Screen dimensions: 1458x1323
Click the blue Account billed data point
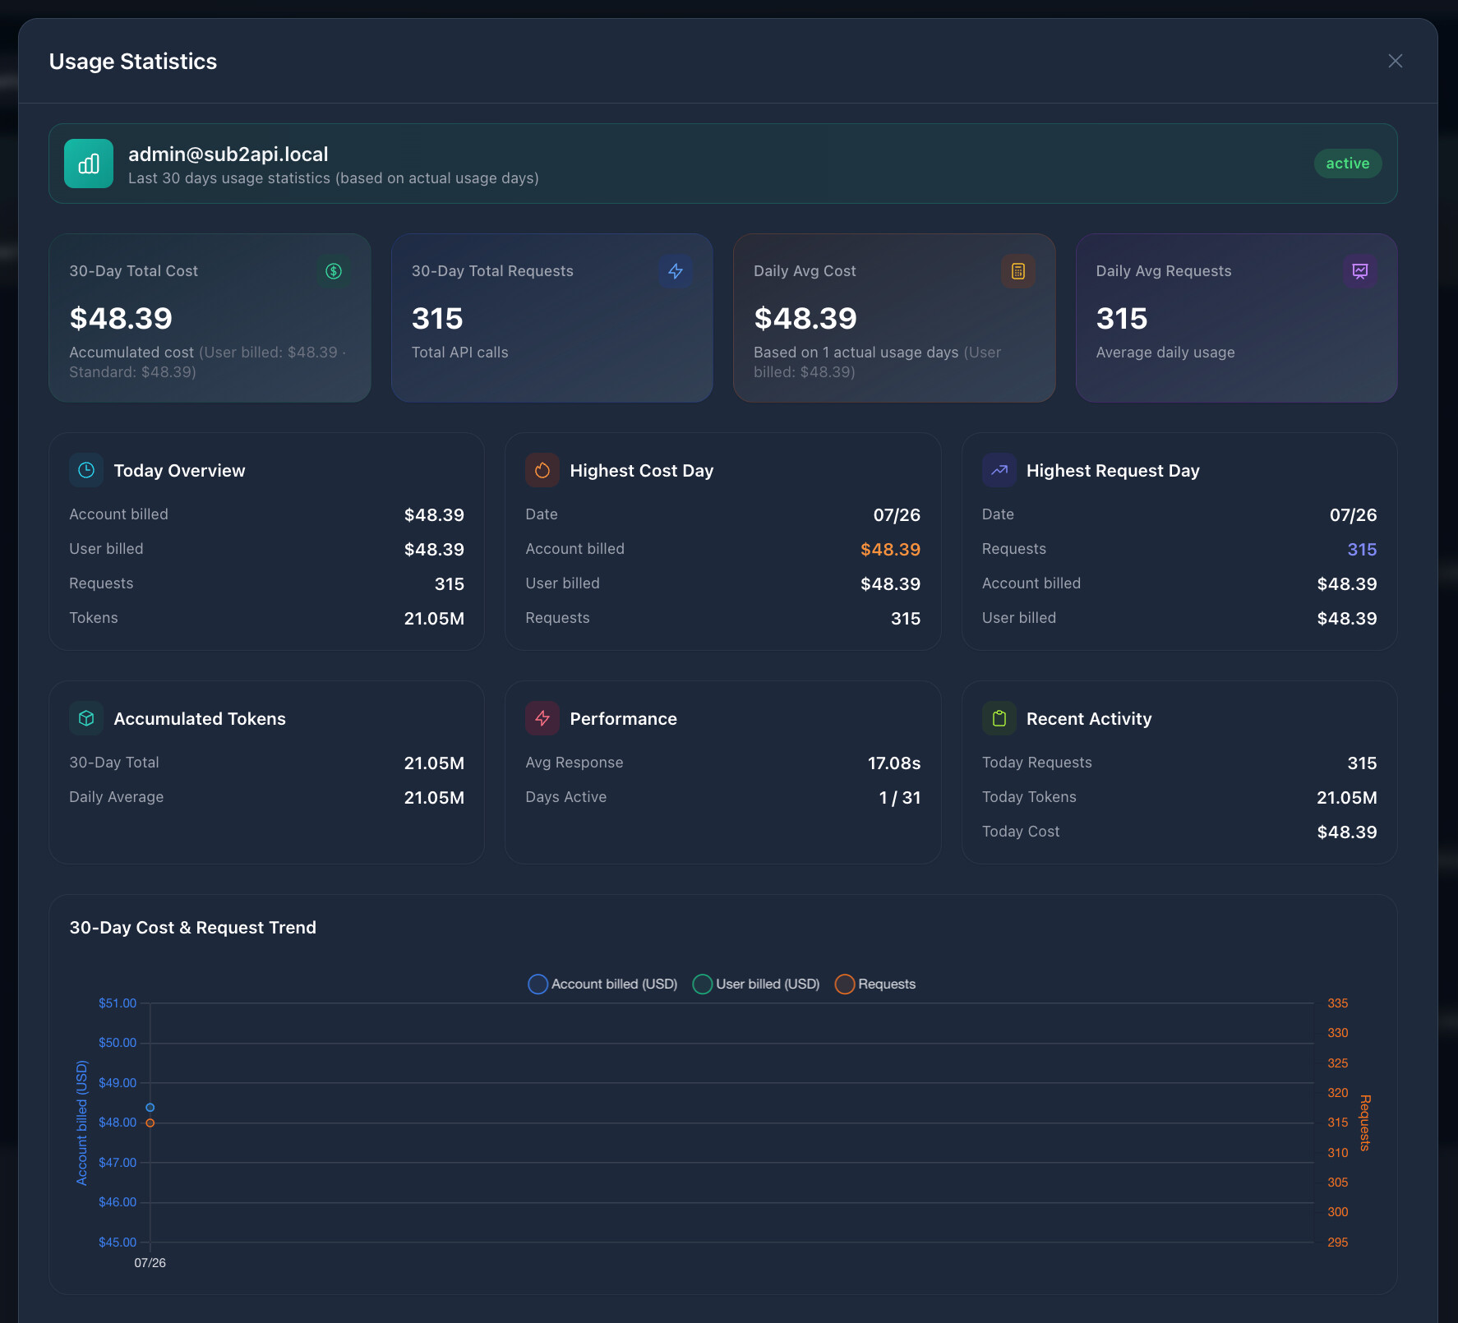click(x=150, y=1108)
